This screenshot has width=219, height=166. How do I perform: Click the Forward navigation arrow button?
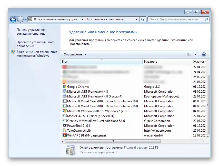click(21, 19)
